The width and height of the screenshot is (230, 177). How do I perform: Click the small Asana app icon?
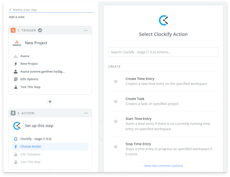pyautogui.click(x=16, y=56)
